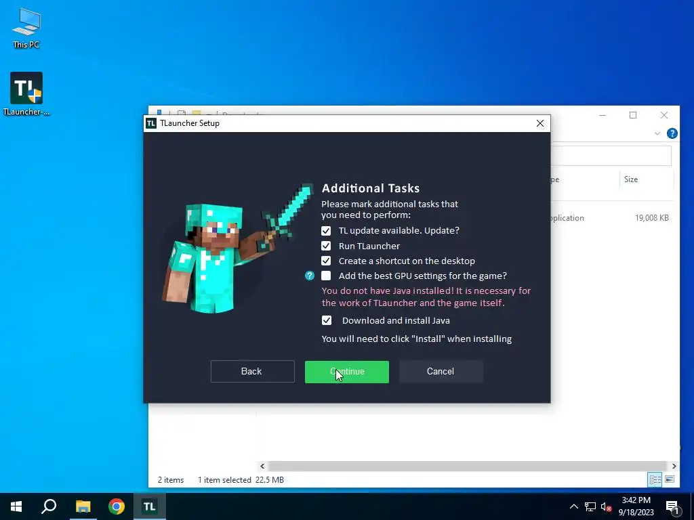Open the Windows Start menu
Viewport: 694px width, 520px height.
click(16, 506)
